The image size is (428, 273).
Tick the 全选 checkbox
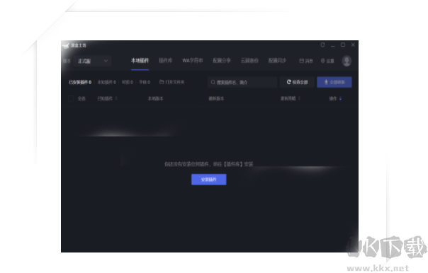pyautogui.click(x=71, y=98)
